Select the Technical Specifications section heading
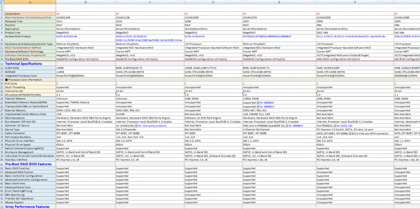The image size is (420, 209). pyautogui.click(x=23, y=64)
